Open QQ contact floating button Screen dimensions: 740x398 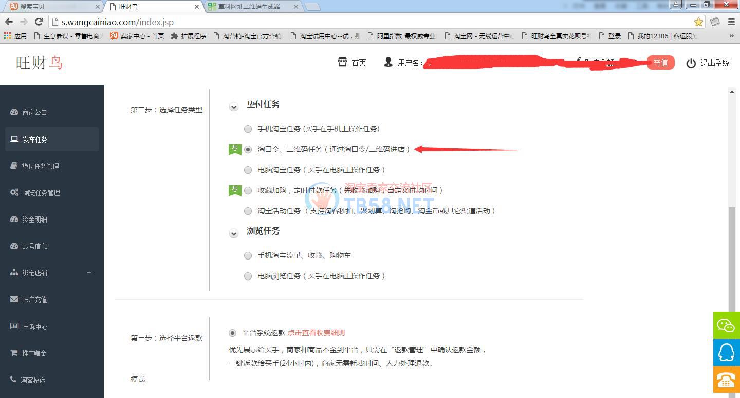726,352
